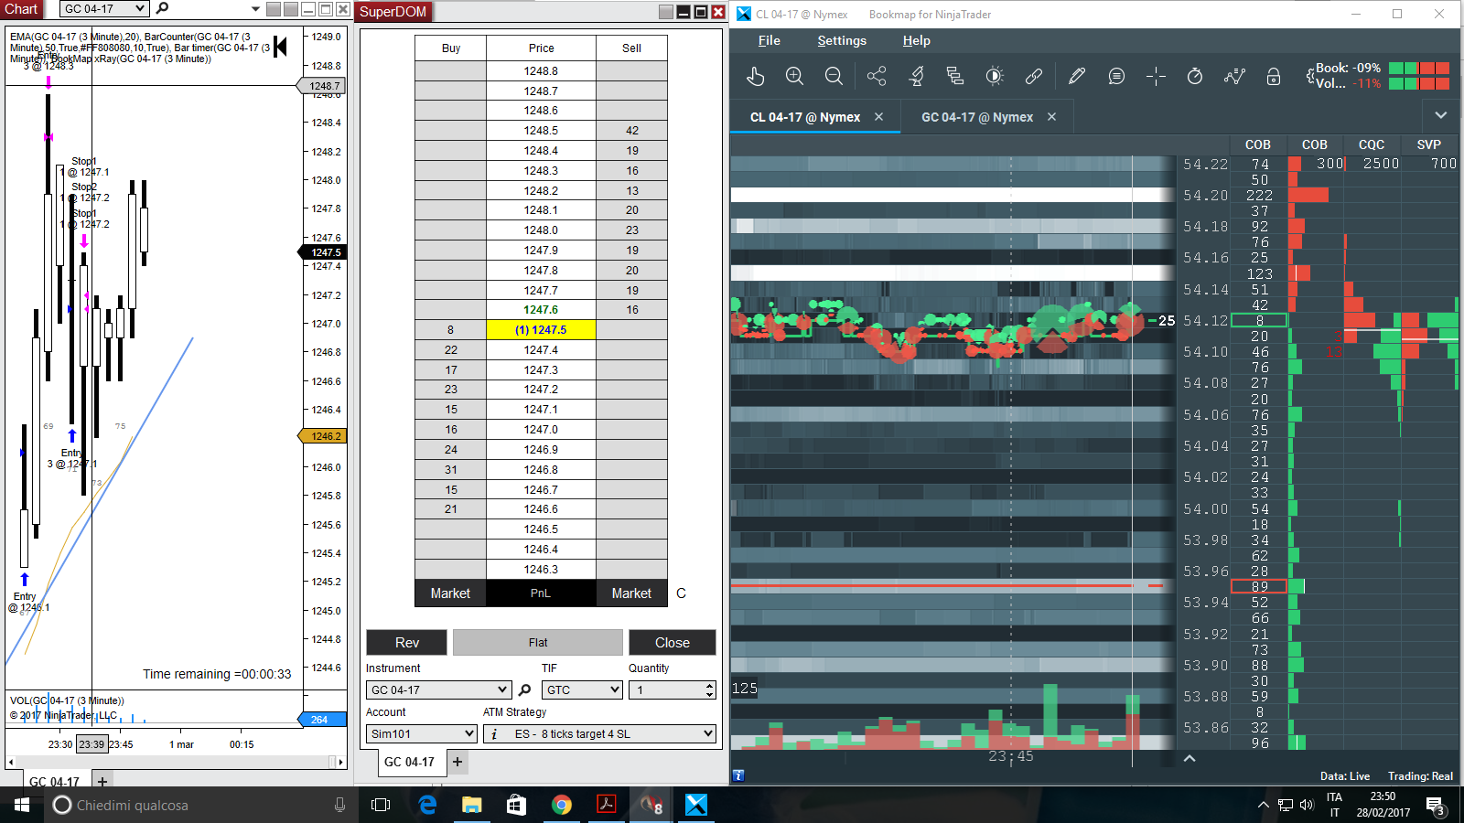
Task: Open the Task View button on taskbar
Action: (381, 805)
